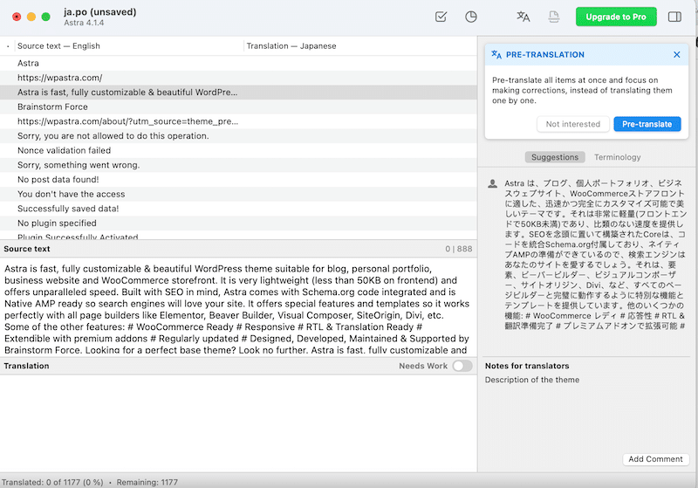Toggle the Needs Work switch
The height and width of the screenshot is (488, 698).
coord(462,366)
